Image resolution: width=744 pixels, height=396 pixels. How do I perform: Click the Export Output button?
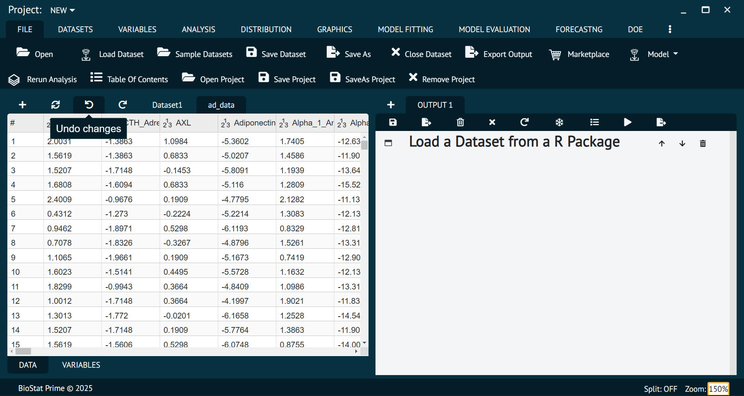499,54
